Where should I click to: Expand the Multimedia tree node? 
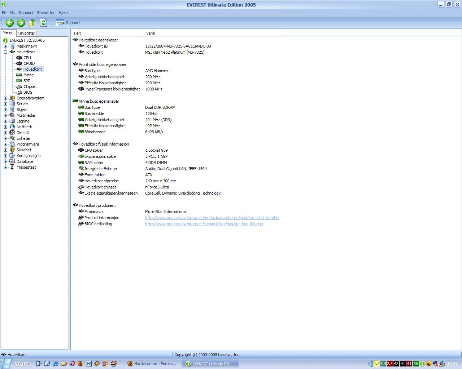pos(5,115)
